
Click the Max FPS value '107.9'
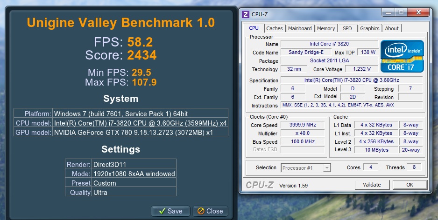pos(144,82)
